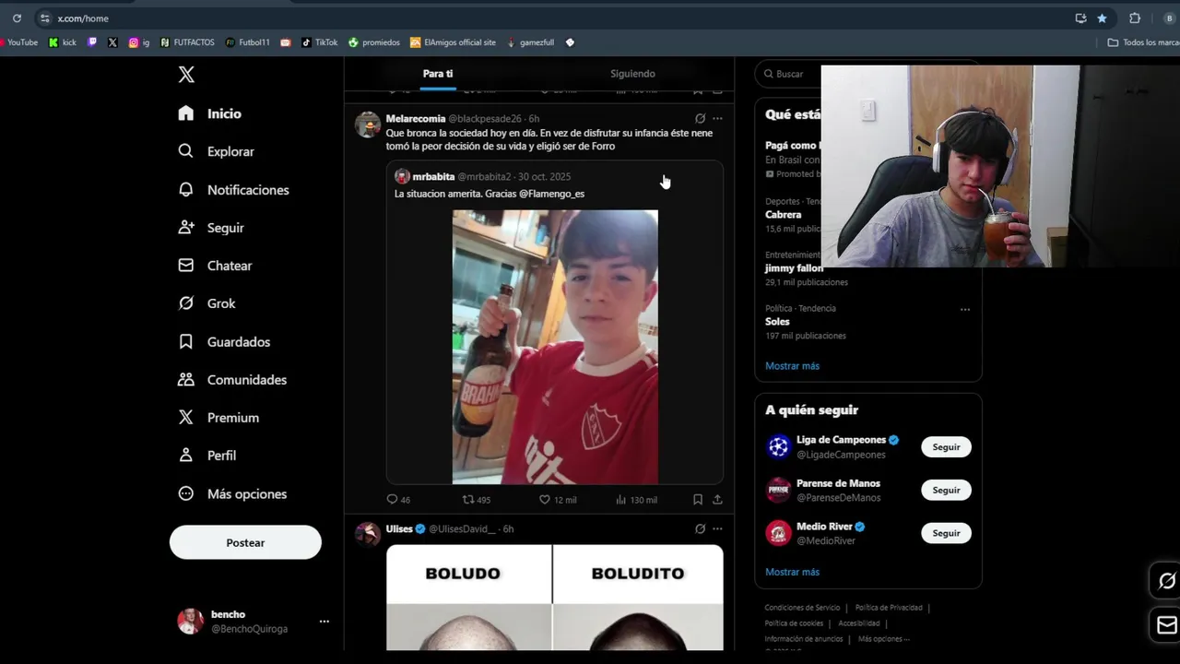View analytics for post (130 mil views)
1180x664 pixels.
[x=636, y=500]
